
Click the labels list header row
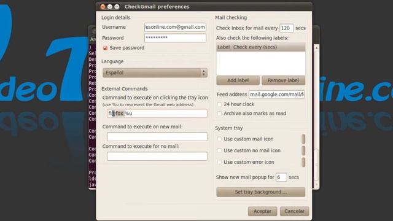pos(260,47)
